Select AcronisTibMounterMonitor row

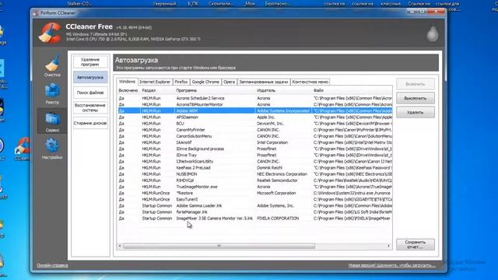point(254,104)
